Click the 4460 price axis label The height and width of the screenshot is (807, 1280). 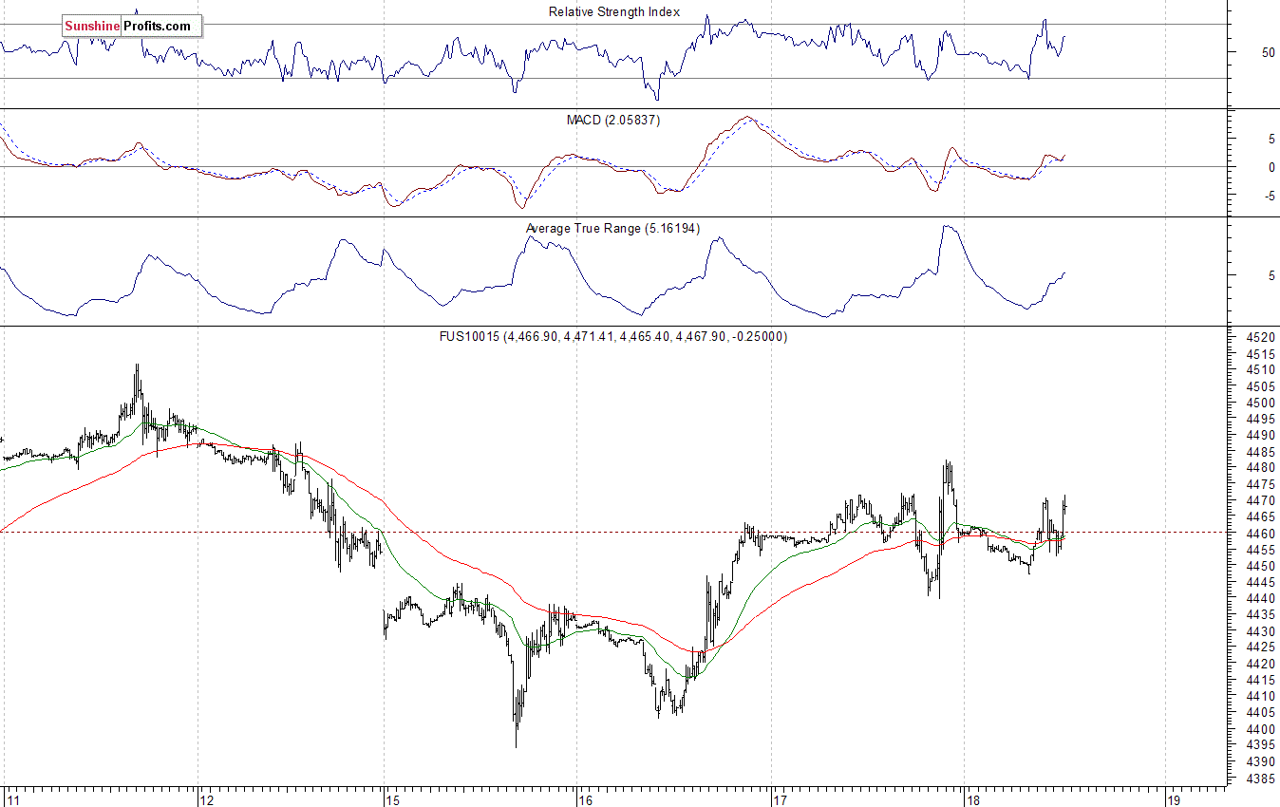point(1263,534)
